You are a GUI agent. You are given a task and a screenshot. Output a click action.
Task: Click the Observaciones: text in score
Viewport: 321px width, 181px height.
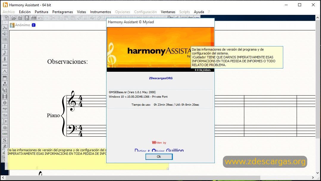pyautogui.click(x=67, y=61)
